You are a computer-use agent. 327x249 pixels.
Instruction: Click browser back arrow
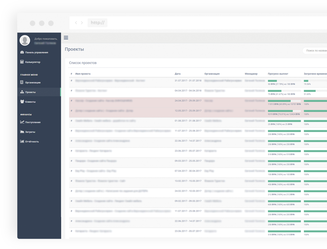pos(76,23)
